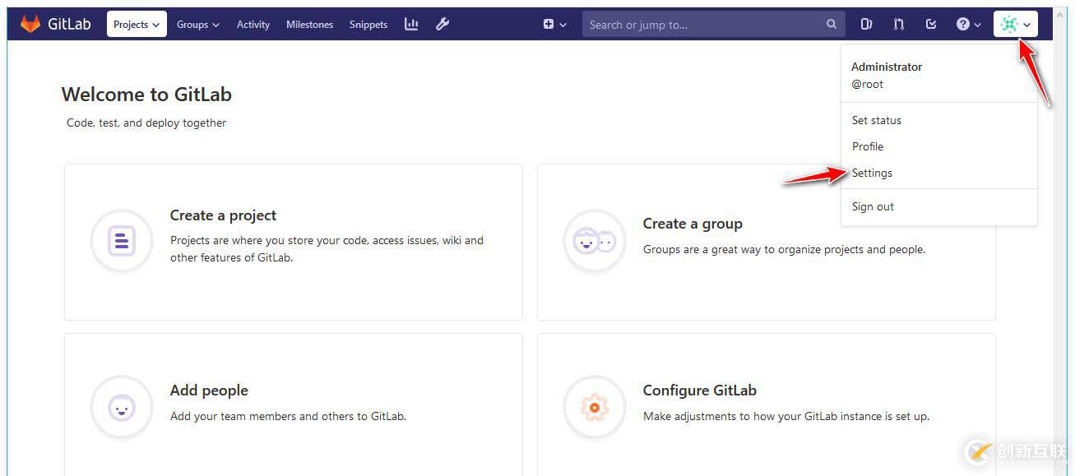Click the search magnifier icon
The width and height of the screenshot is (1075, 476).
832,25
